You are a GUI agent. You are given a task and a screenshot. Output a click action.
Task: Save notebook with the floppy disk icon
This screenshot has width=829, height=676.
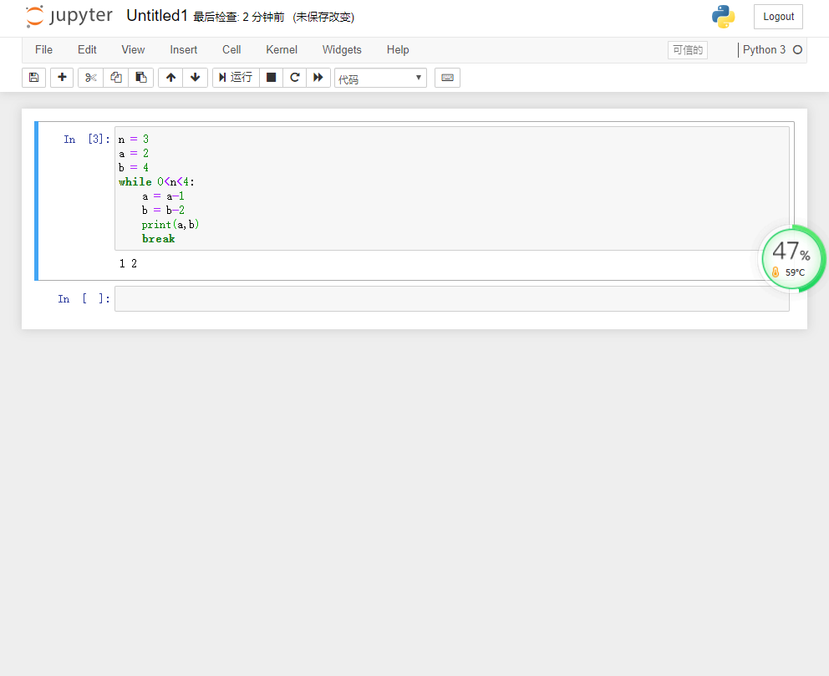click(x=33, y=78)
